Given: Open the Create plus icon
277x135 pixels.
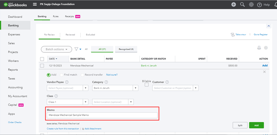Looking at the screenshot, I should 233,5.
